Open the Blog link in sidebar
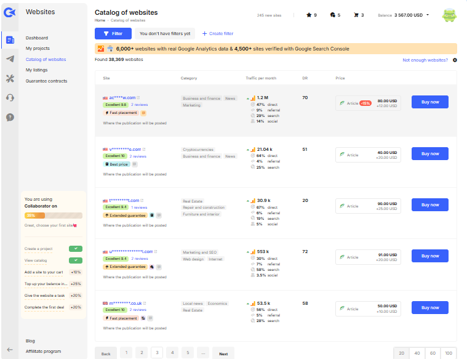Screen dimensions: 467x359 (x=30, y=341)
